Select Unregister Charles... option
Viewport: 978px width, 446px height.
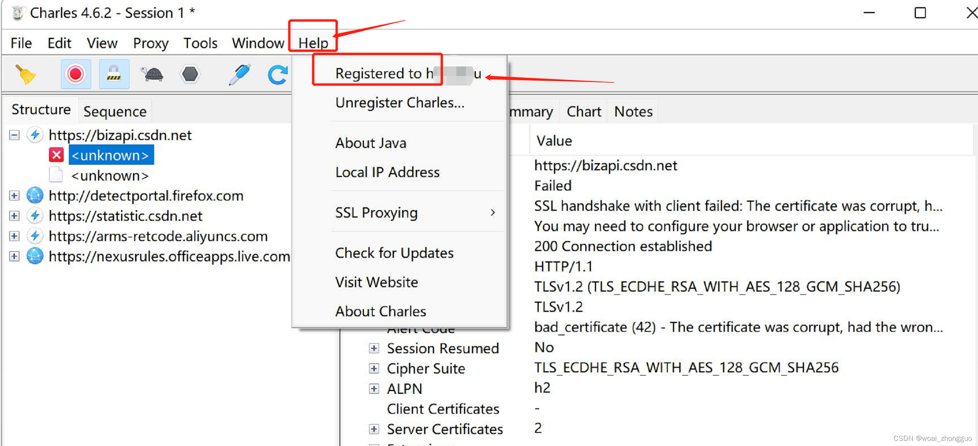[x=400, y=103]
